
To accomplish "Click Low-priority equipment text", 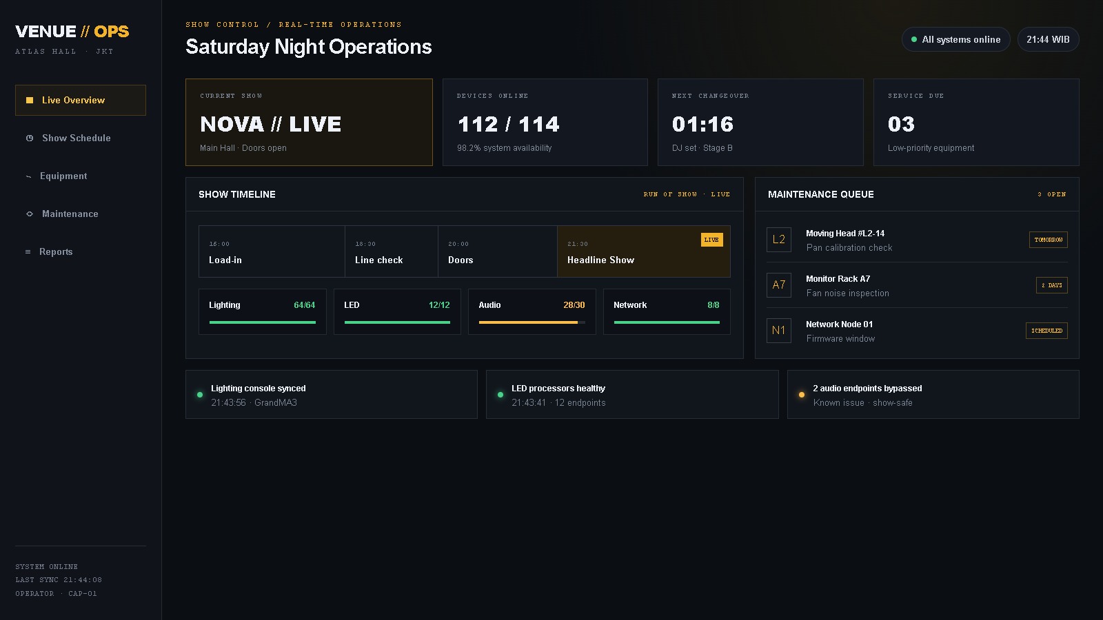I will pos(931,148).
